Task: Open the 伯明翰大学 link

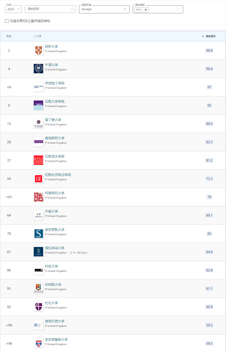Action: 53,285
